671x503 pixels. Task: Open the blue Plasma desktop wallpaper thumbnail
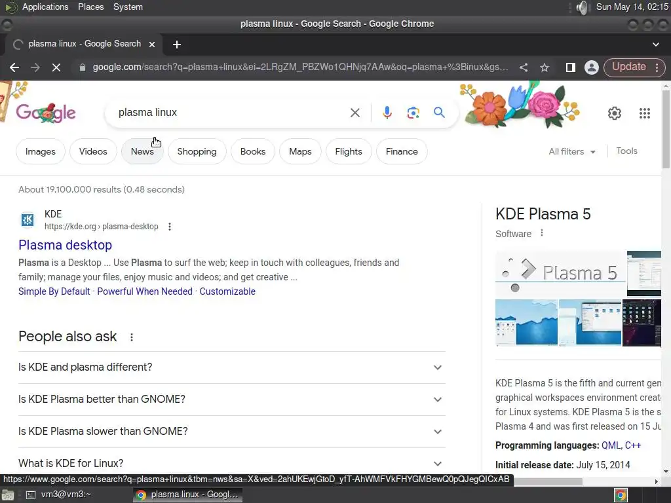(x=526, y=322)
